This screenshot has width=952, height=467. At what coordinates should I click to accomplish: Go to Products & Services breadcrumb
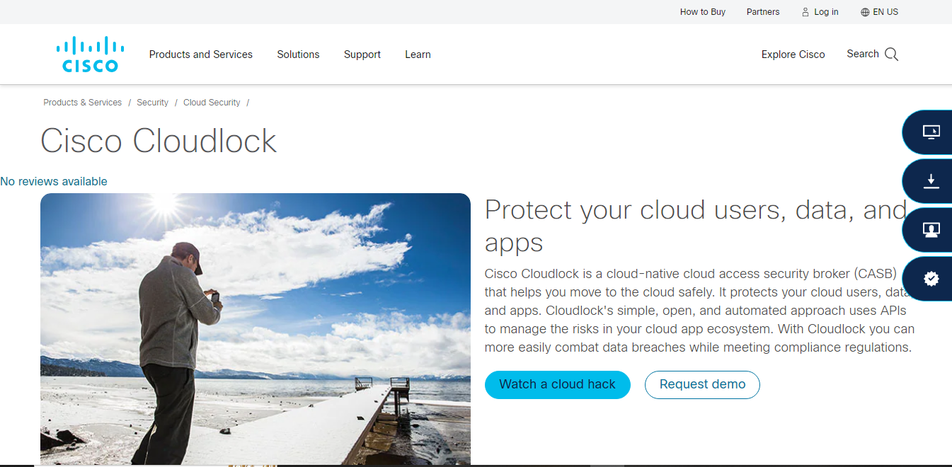click(82, 103)
